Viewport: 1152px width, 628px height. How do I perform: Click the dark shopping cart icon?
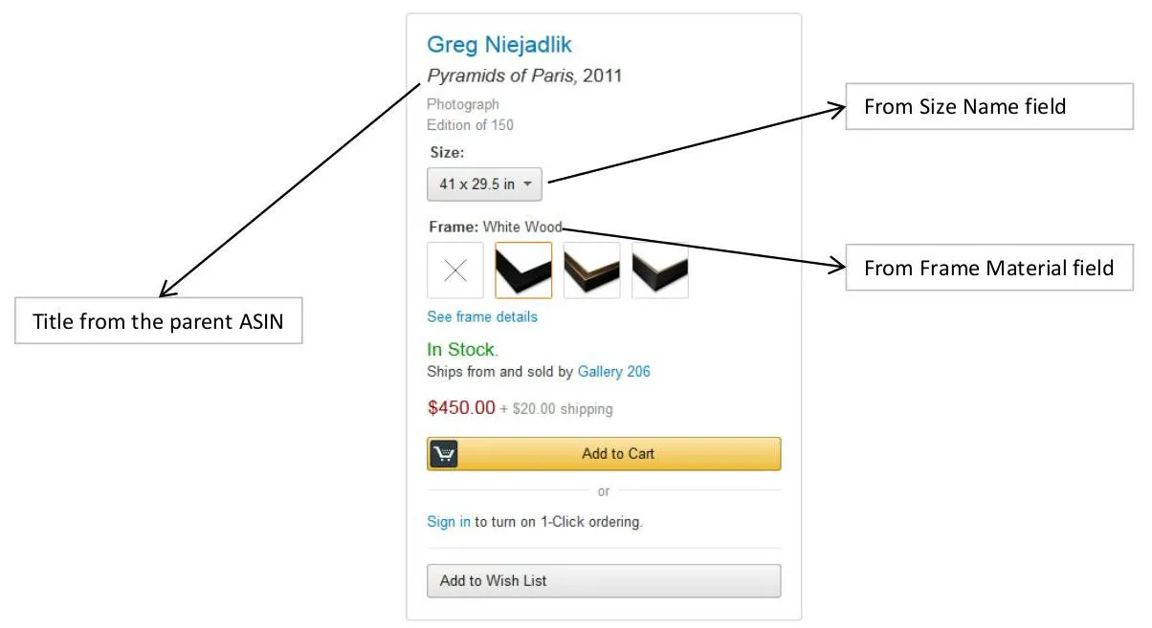click(x=443, y=454)
